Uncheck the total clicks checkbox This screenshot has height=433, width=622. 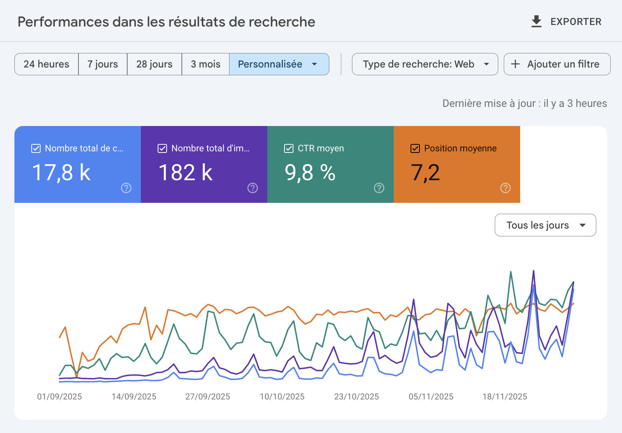(x=36, y=148)
